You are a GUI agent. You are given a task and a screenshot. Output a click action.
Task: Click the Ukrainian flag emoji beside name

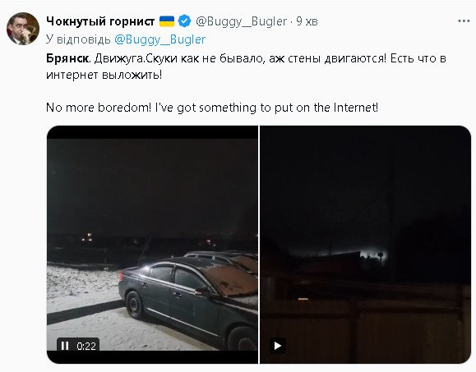(x=167, y=21)
